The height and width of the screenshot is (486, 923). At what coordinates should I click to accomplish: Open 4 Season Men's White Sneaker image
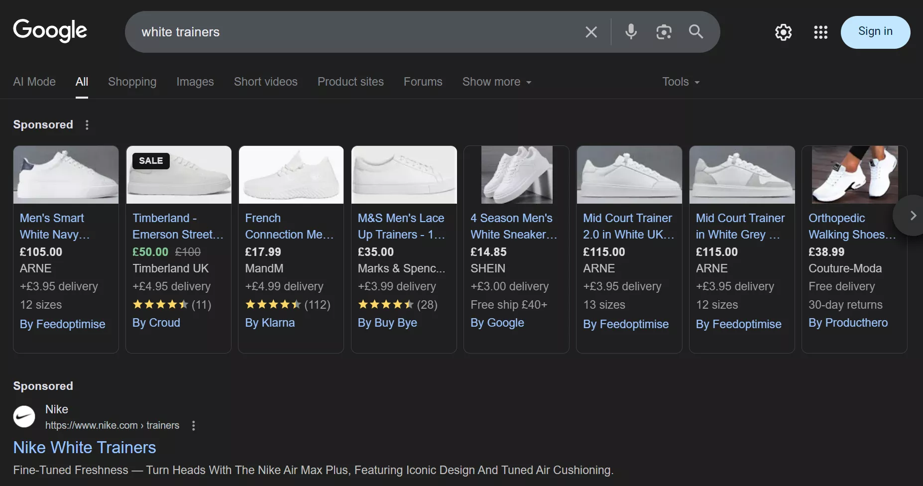coord(517,175)
